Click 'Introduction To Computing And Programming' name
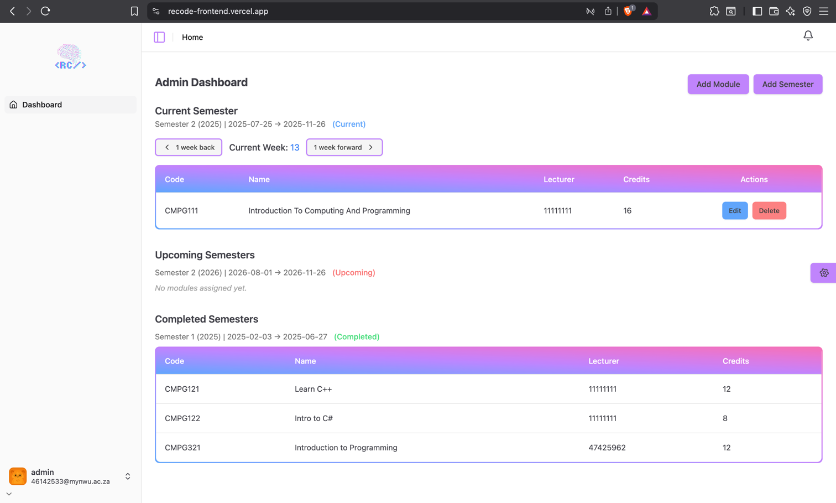The height and width of the screenshot is (503, 836). pos(329,211)
